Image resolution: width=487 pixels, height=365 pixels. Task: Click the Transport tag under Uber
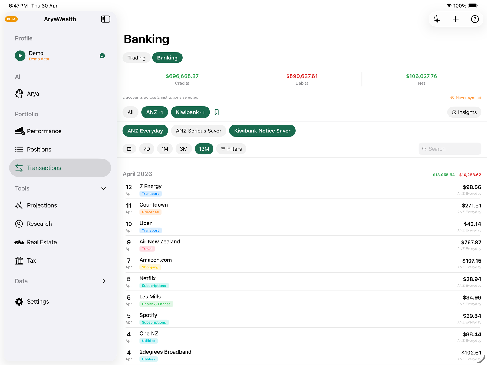click(x=150, y=230)
